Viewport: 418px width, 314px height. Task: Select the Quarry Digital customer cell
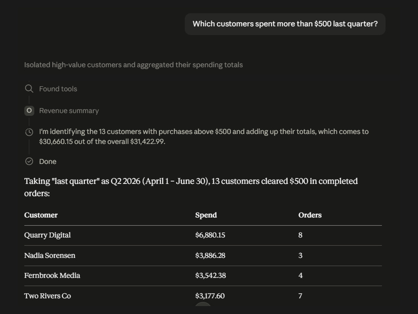pos(48,235)
